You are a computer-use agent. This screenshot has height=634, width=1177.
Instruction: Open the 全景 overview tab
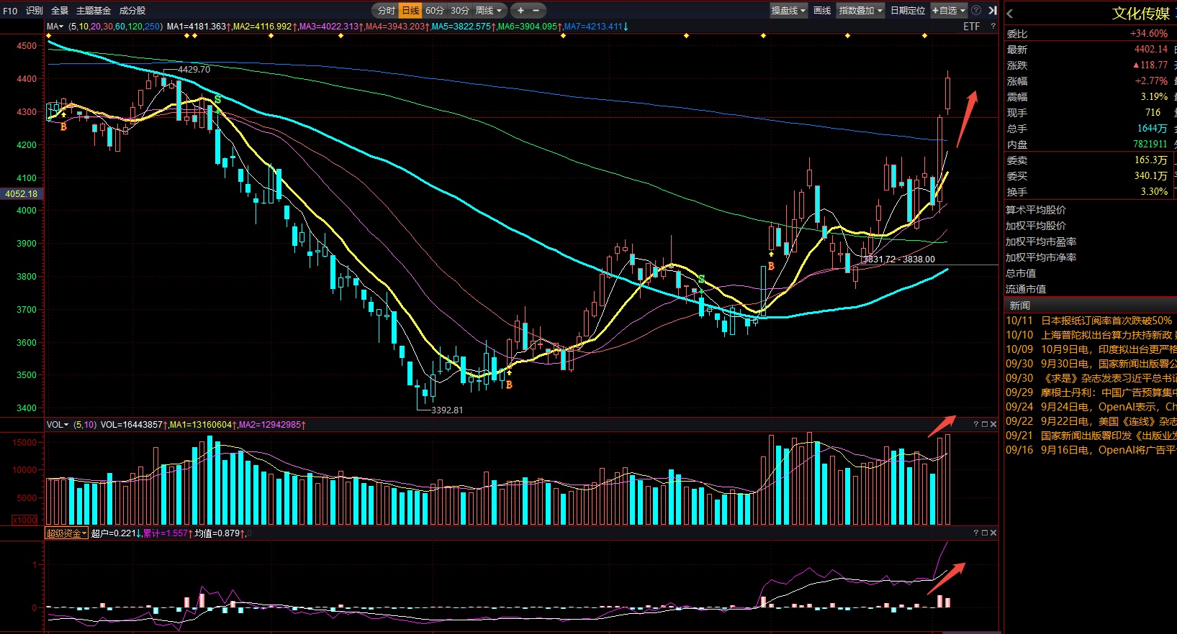coord(60,11)
